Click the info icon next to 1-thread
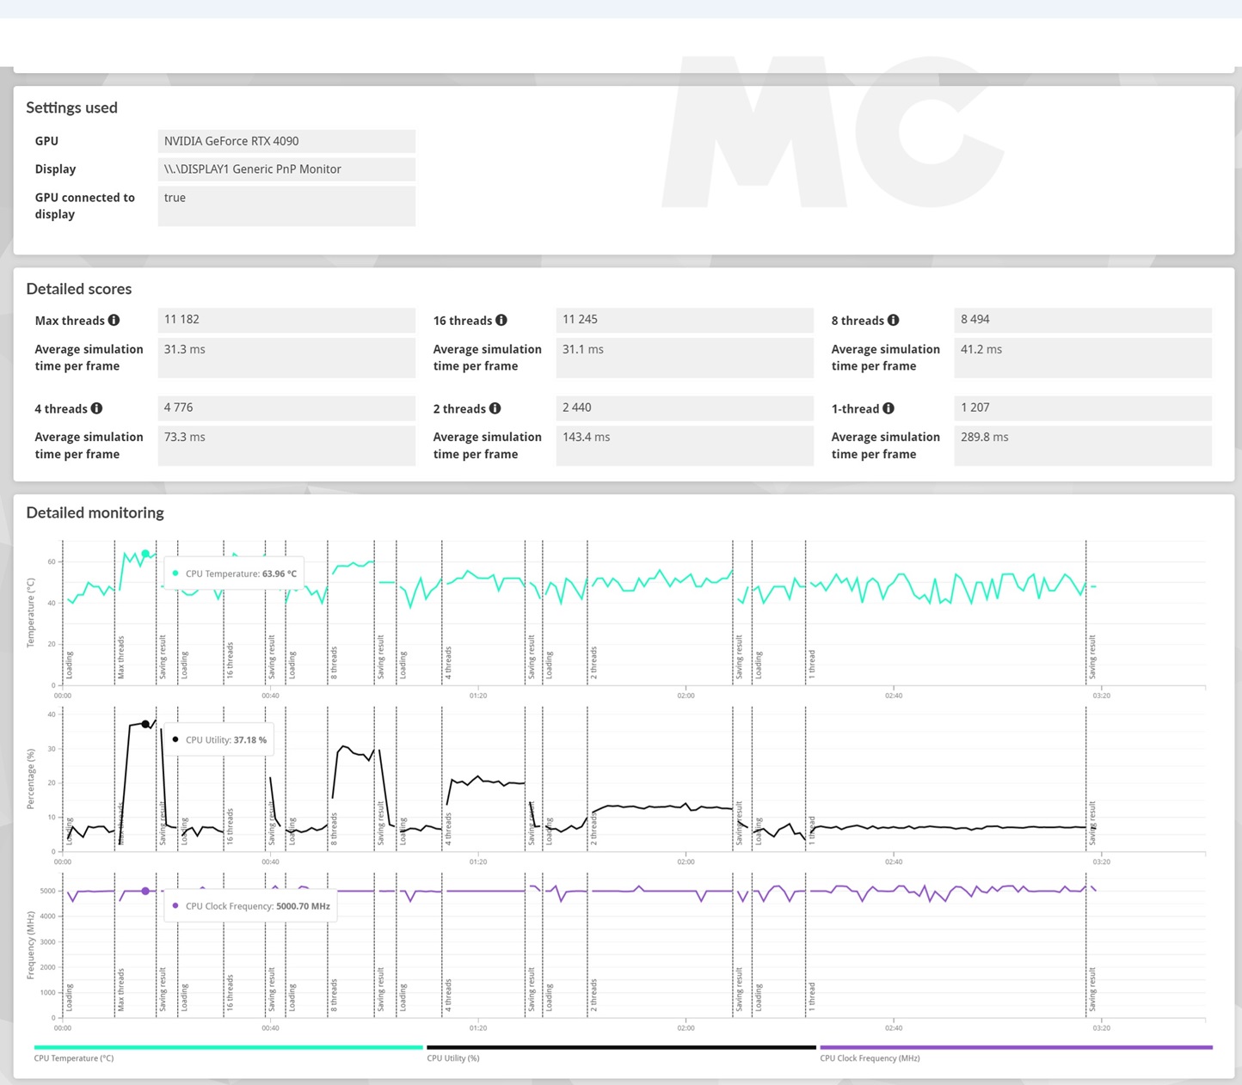The width and height of the screenshot is (1242, 1085). coord(888,408)
